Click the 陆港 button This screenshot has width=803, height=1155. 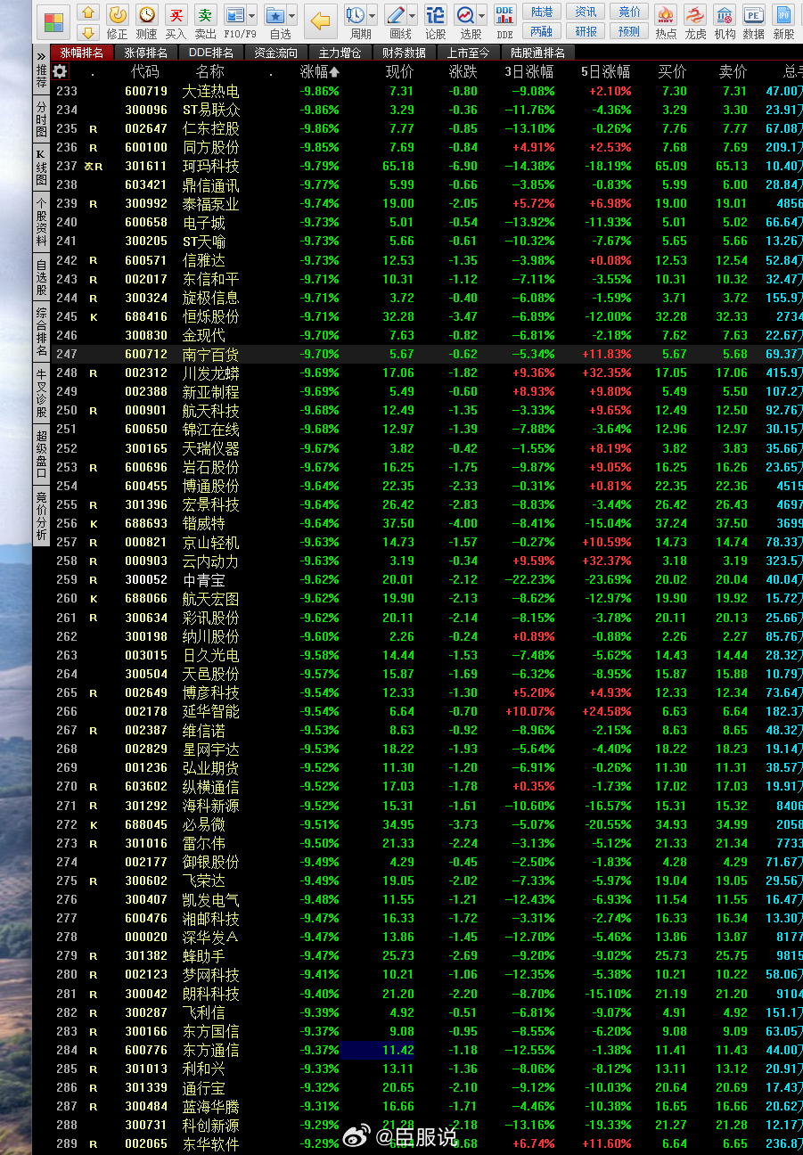pos(541,12)
